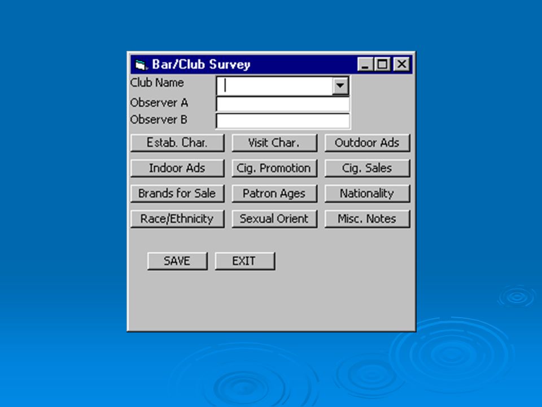This screenshot has height=407, width=542.
Task: Click into the Observer A text field
Action: (x=283, y=103)
